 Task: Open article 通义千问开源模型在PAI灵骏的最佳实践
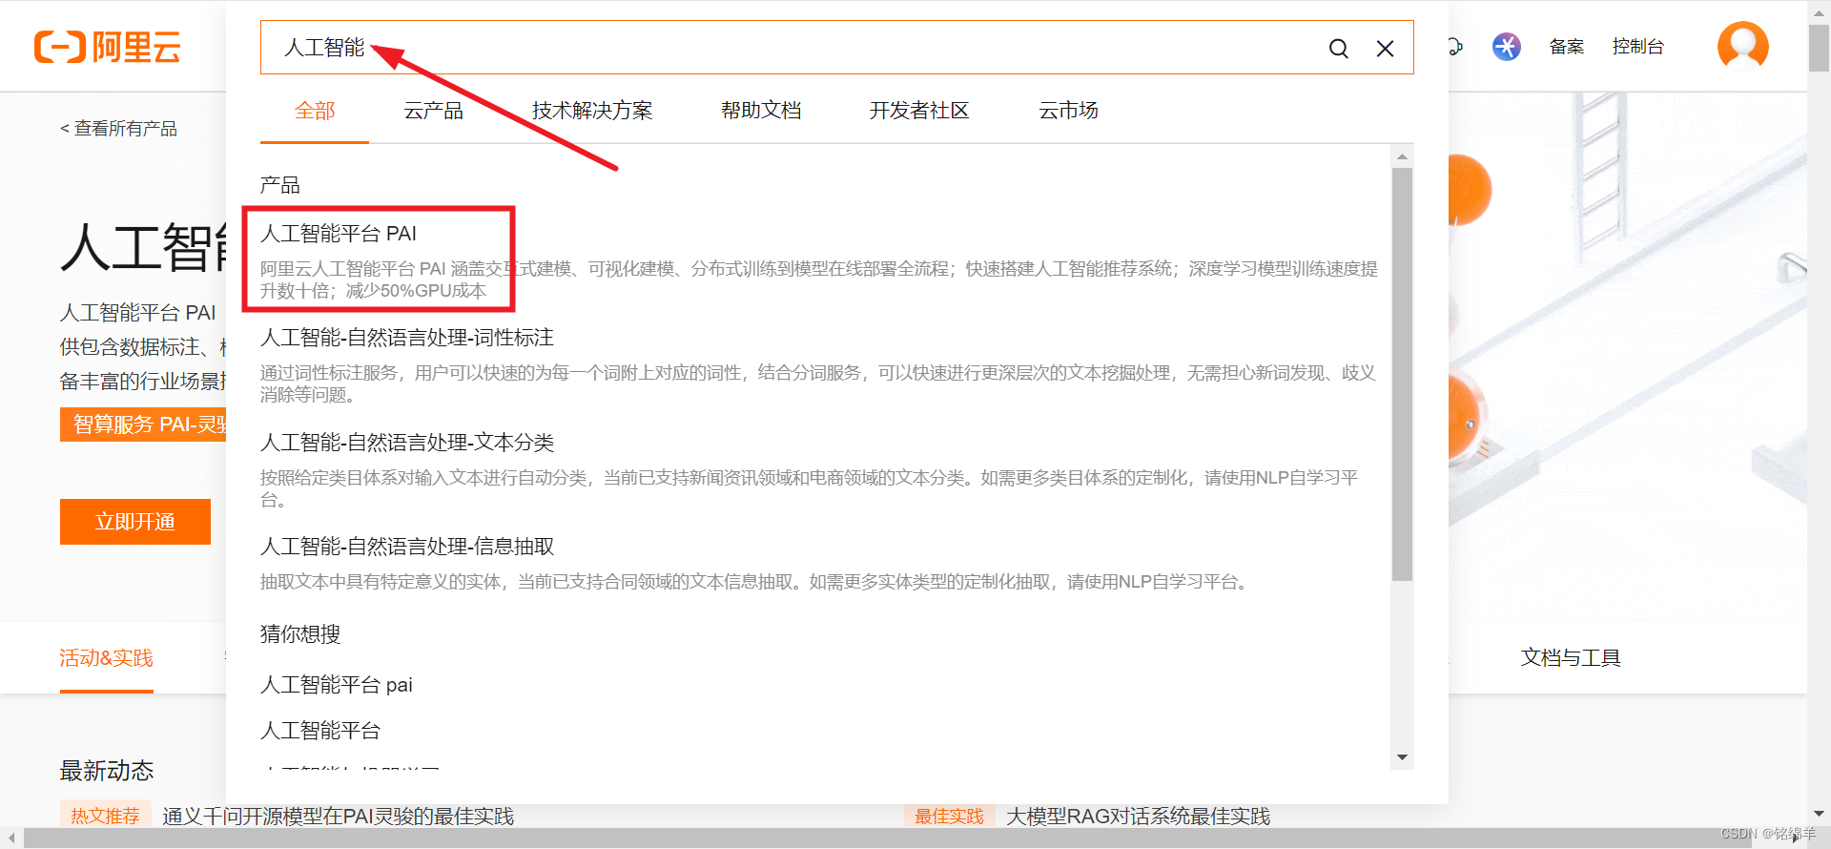point(338,817)
